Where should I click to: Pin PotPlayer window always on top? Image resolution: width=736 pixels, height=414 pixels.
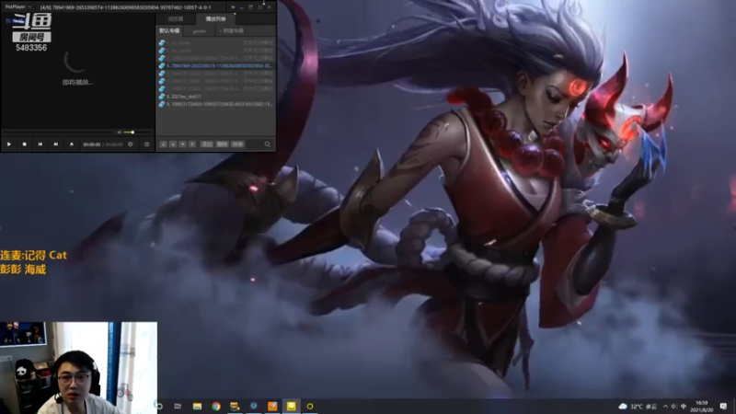pyautogui.click(x=233, y=7)
